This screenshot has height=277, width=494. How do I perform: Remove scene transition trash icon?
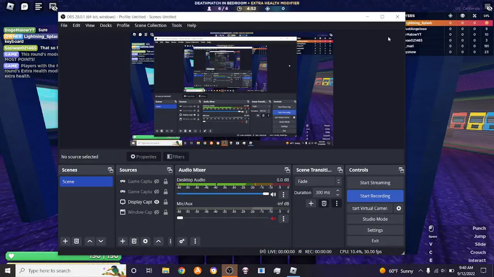[324, 204]
